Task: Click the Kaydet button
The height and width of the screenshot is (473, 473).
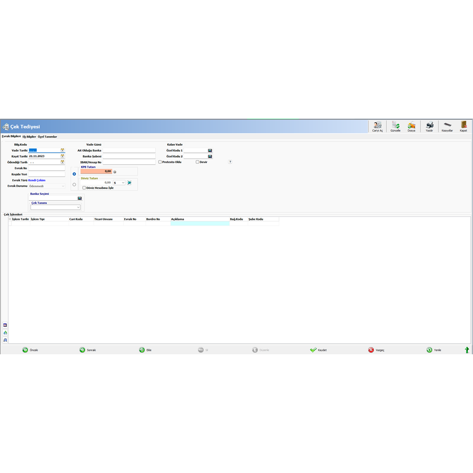Action: point(318,350)
